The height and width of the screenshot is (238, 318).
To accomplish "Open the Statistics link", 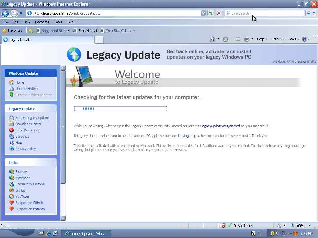I will click(x=22, y=136).
